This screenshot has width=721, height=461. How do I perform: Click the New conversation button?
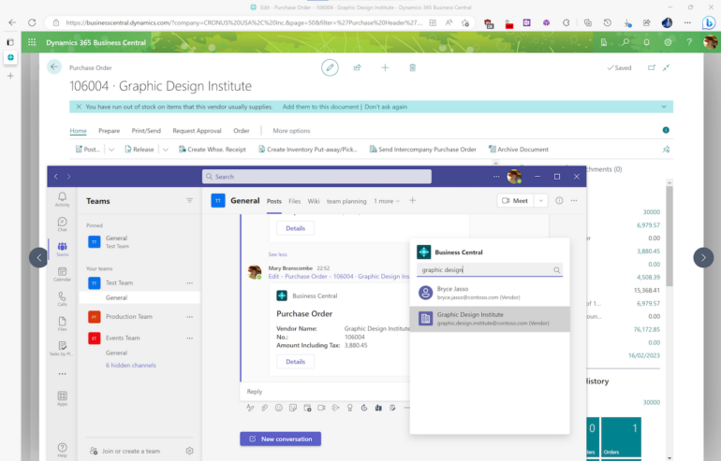click(280, 439)
